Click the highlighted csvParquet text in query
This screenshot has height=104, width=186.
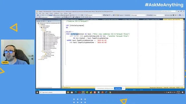pyautogui.click(x=74, y=34)
